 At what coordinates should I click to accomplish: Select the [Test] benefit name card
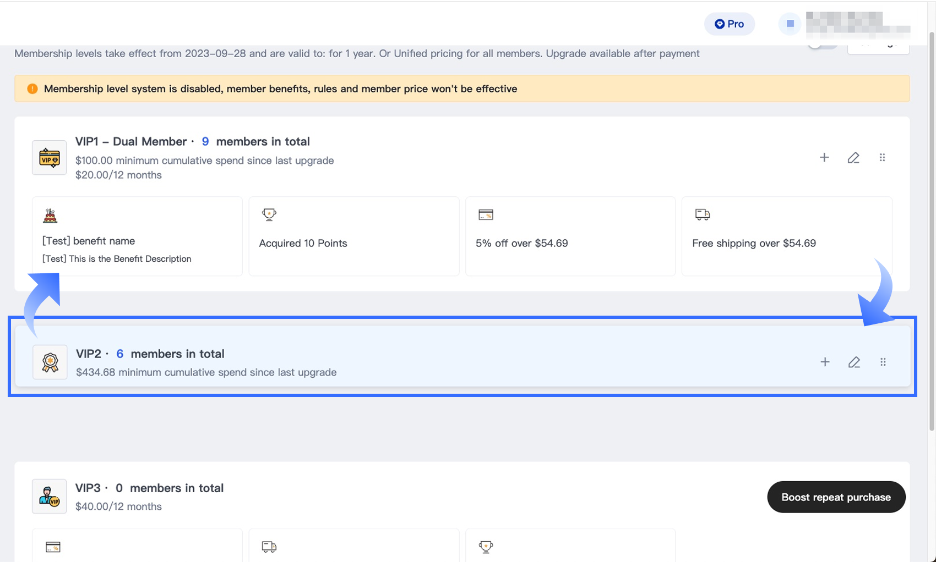pos(137,236)
